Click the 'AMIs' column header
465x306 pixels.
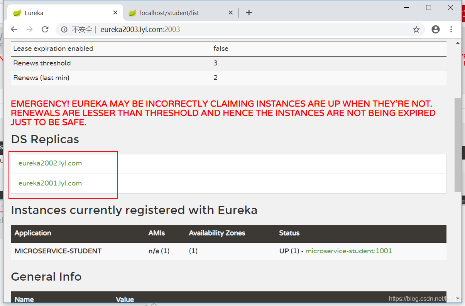(x=157, y=233)
